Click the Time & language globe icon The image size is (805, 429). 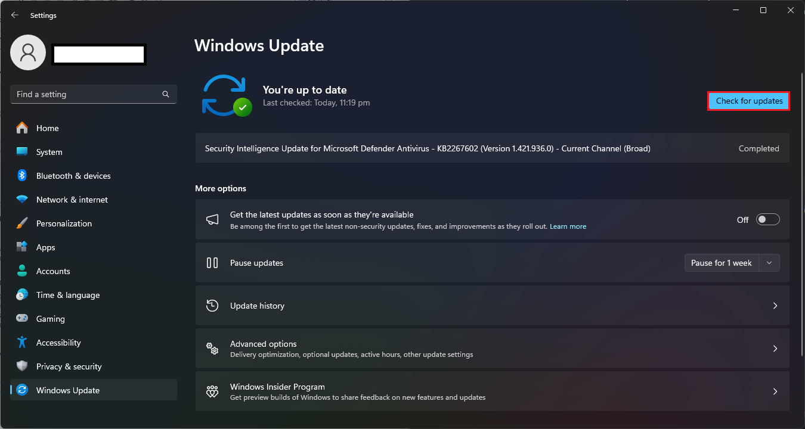point(22,295)
